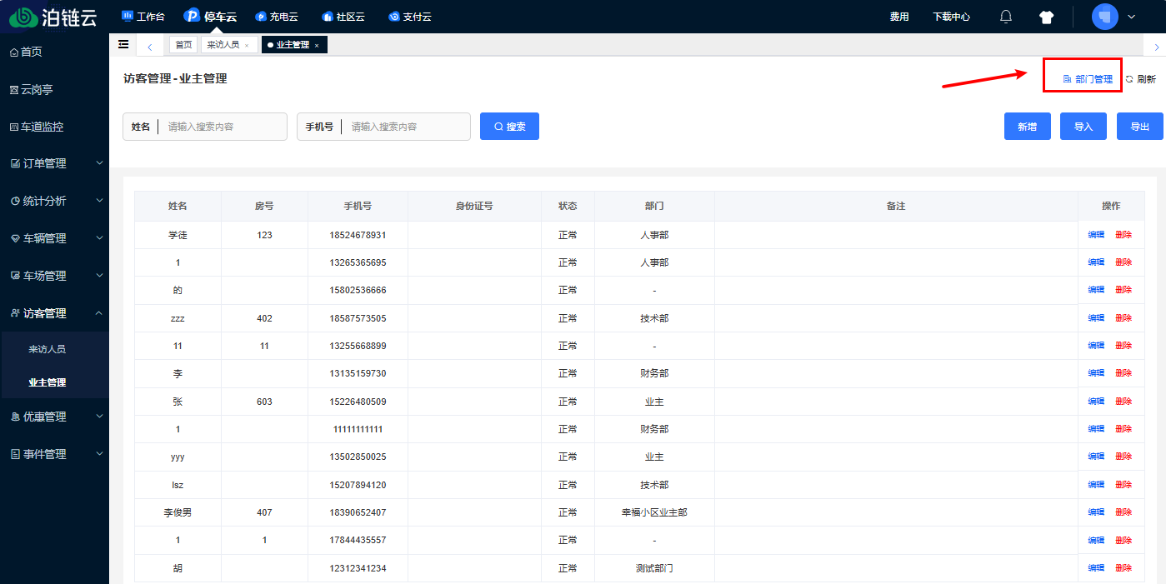This screenshot has height=584, width=1166.
Task: Click 编辑 for phone 13265365695 row
Action: tap(1096, 262)
